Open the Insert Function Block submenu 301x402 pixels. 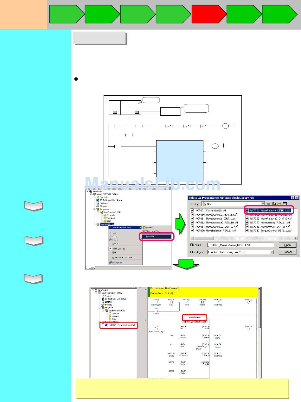point(125,228)
